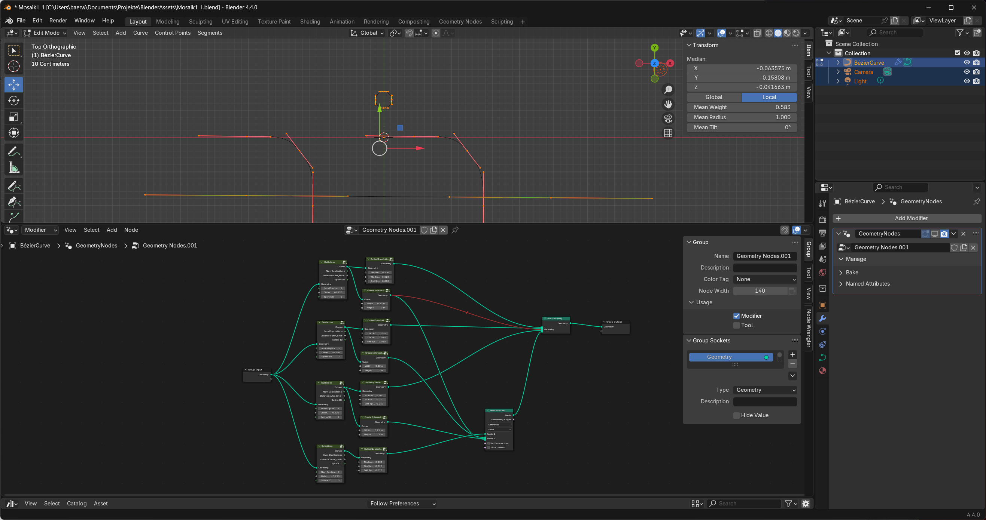Expand the Bake section

[852, 272]
